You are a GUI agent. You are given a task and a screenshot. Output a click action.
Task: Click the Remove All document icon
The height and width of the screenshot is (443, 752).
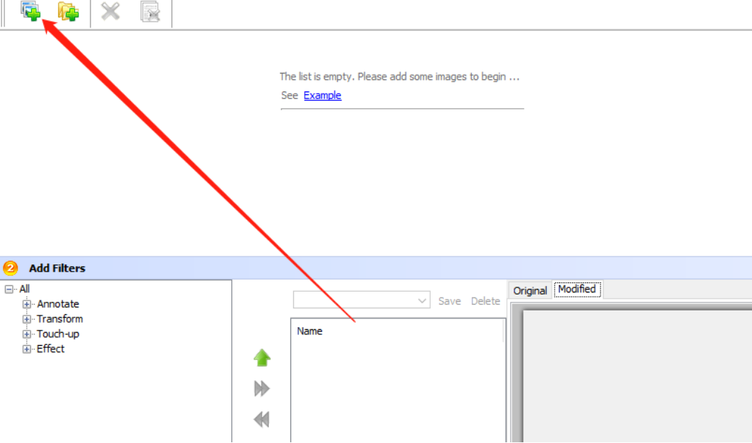pos(150,12)
